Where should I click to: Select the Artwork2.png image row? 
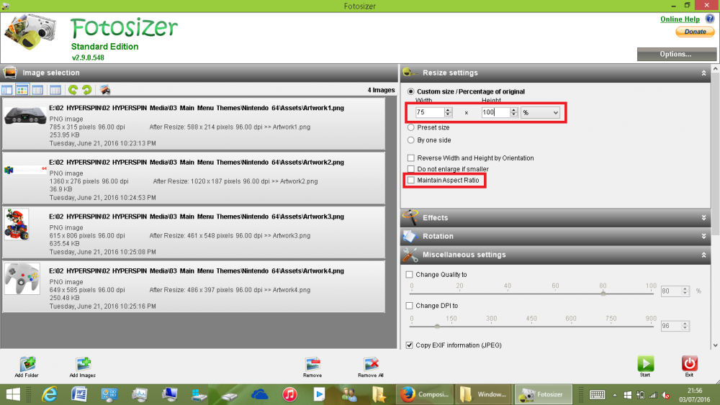194,178
